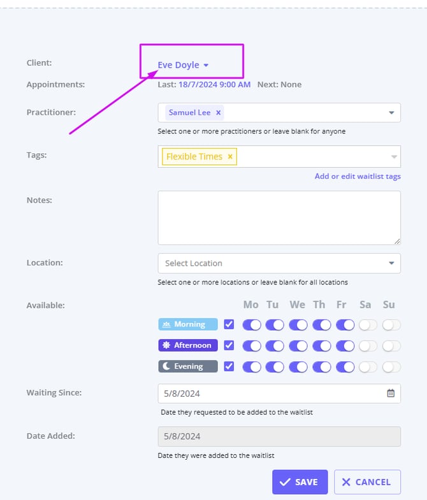The image size is (427, 500).
Task: Remove the Flexible Times tag
Action: coord(230,157)
